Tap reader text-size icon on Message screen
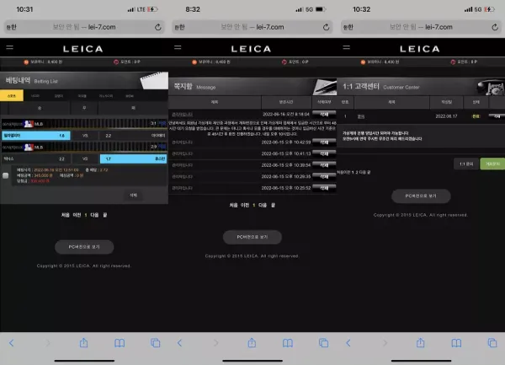Viewport: 505px width, 365px height. (x=180, y=27)
